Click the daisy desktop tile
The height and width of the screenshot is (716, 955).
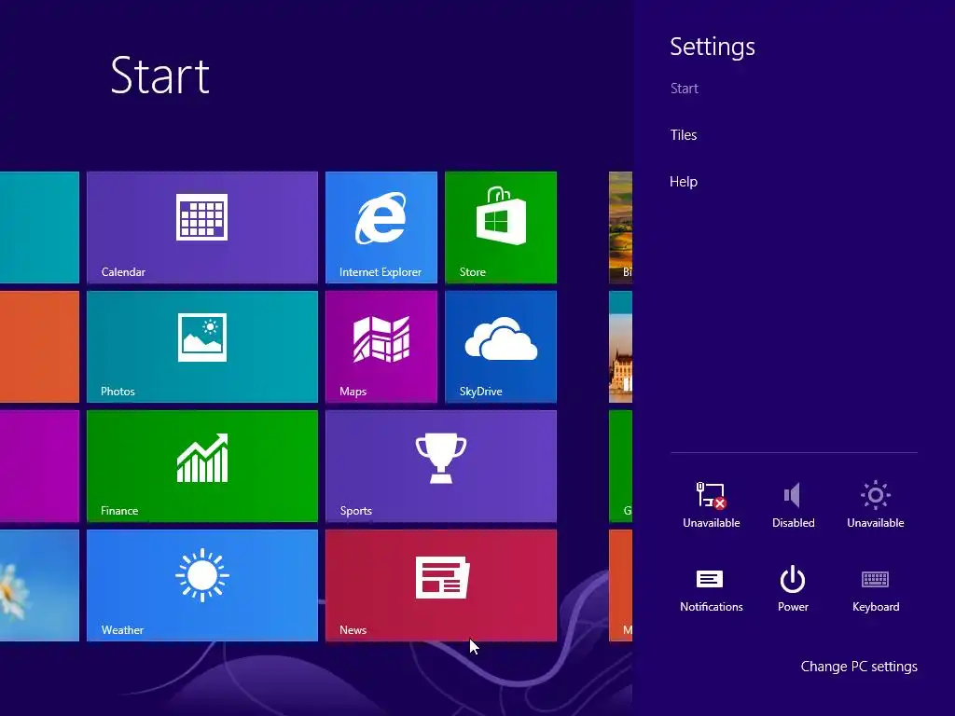tap(39, 585)
